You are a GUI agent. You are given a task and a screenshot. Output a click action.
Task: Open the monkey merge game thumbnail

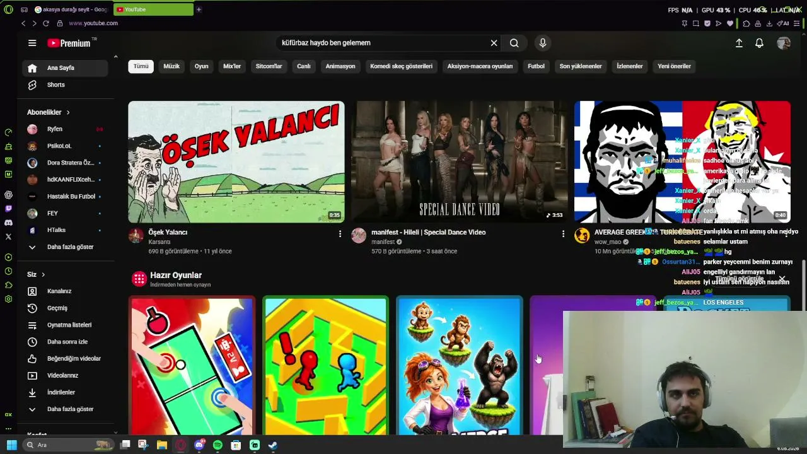460,366
